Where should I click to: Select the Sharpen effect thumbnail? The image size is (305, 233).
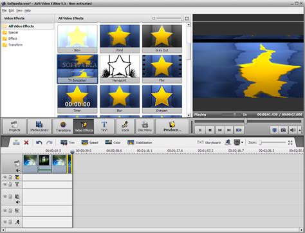click(162, 99)
